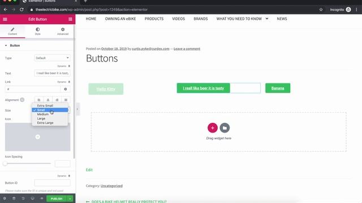The width and height of the screenshot is (362, 203).
Task: Open HOME nav menu item
Action: click(x=91, y=19)
